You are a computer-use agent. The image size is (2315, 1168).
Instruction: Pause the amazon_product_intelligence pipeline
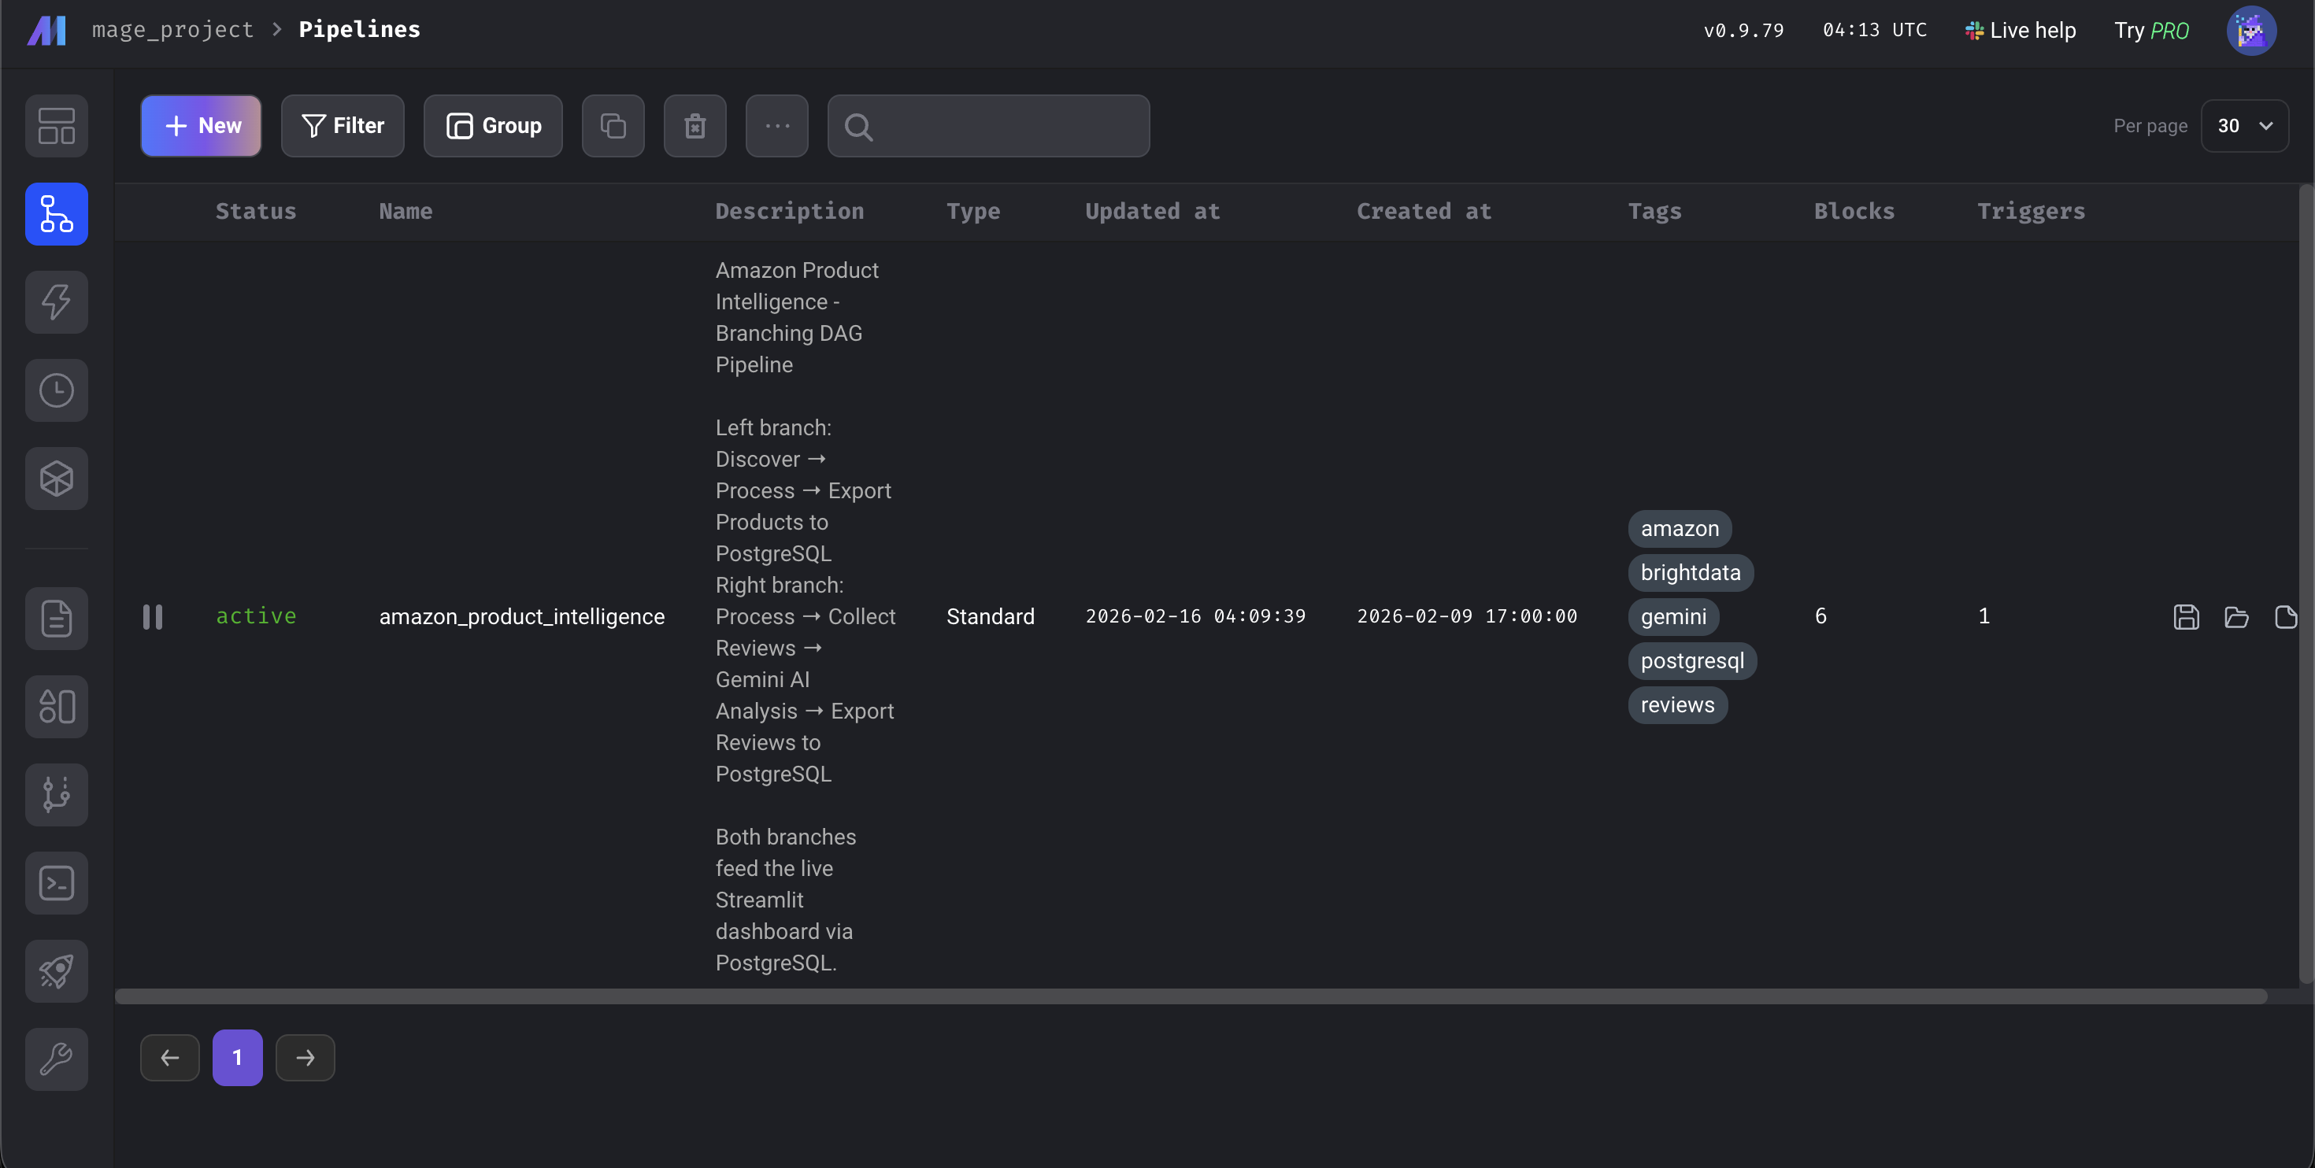(154, 616)
